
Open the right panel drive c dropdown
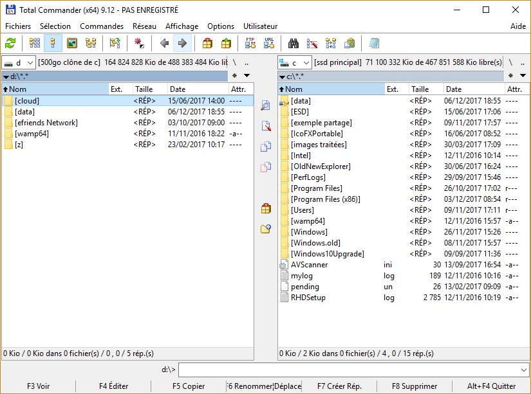(x=294, y=62)
